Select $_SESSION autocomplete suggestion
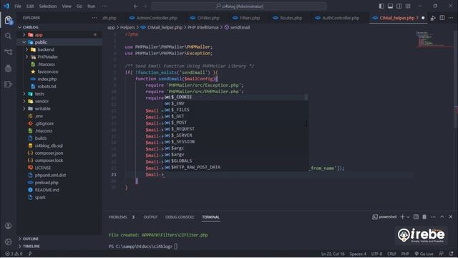Image resolution: width=458 pixels, height=258 pixels. (x=236, y=142)
